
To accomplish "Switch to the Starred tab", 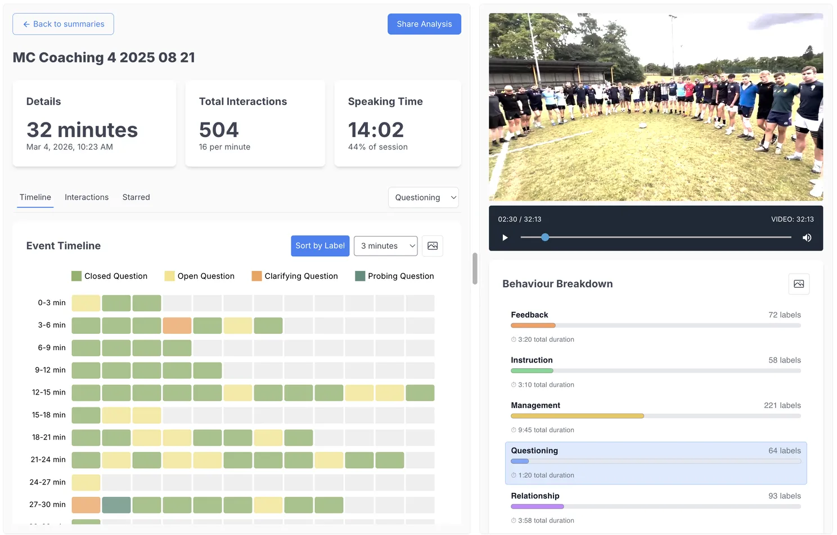I will pos(136,197).
